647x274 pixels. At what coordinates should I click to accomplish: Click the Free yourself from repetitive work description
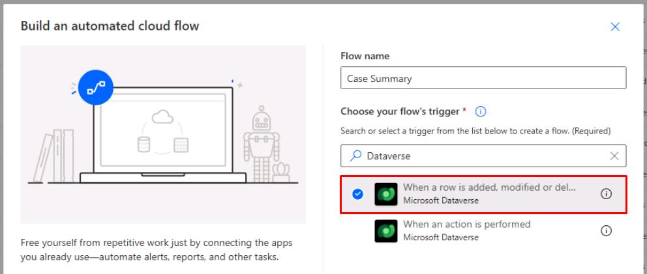coord(157,250)
